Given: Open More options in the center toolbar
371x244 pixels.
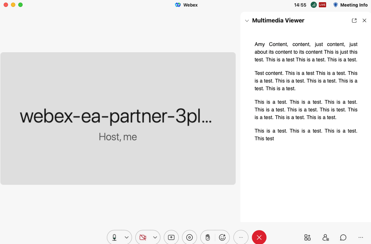Looking at the screenshot, I should (241, 237).
